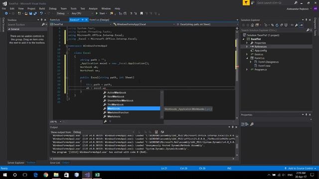Click the Undo toolbar icon
The height and width of the screenshot is (179, 319).
41,13
